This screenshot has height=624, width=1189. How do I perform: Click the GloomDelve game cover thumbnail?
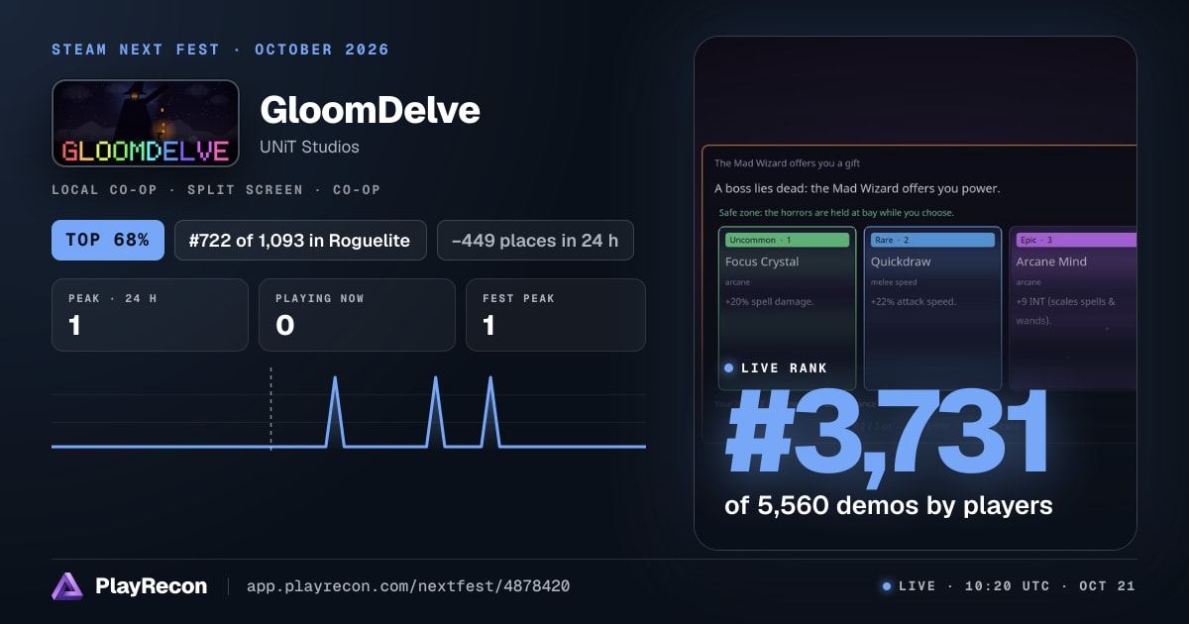(146, 123)
